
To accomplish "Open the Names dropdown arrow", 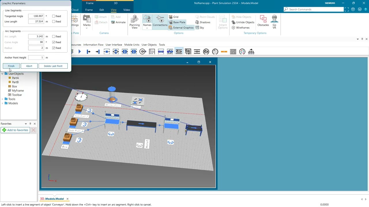I will [147, 28].
